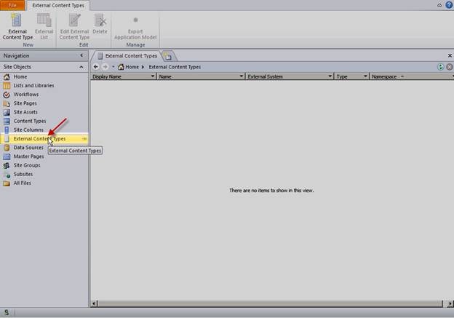The height and width of the screenshot is (318, 454).
Task: Click the All Files folder icon
Action: [7, 183]
